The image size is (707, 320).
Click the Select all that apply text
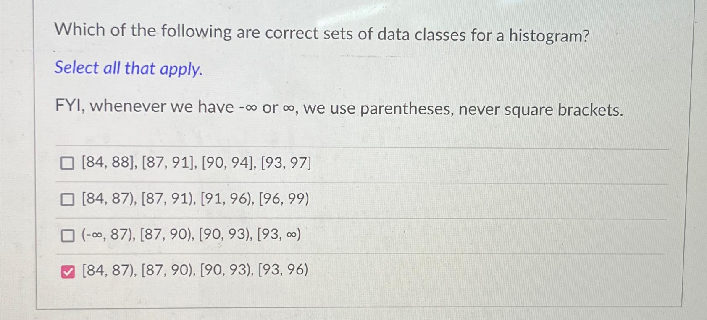point(129,69)
